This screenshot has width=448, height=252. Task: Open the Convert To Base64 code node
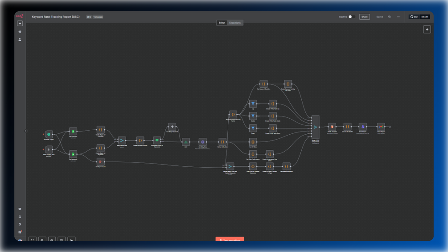point(347,127)
